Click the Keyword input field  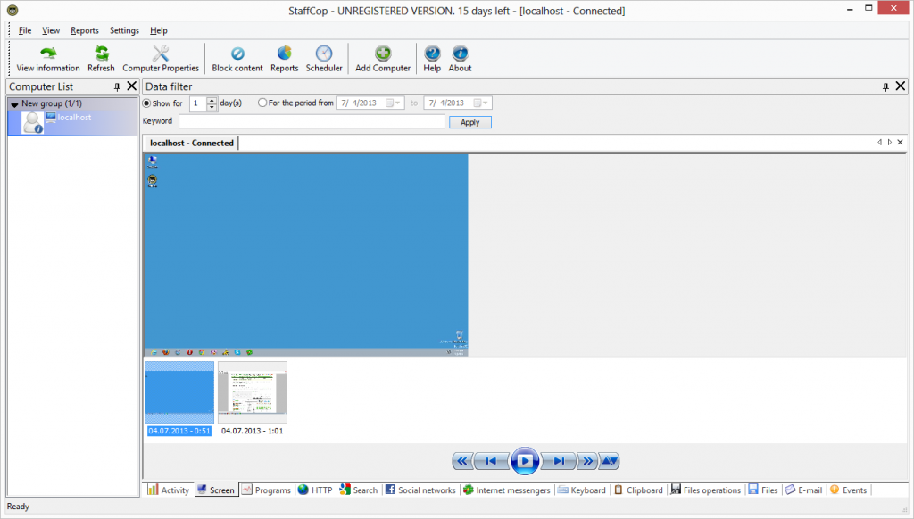point(312,122)
